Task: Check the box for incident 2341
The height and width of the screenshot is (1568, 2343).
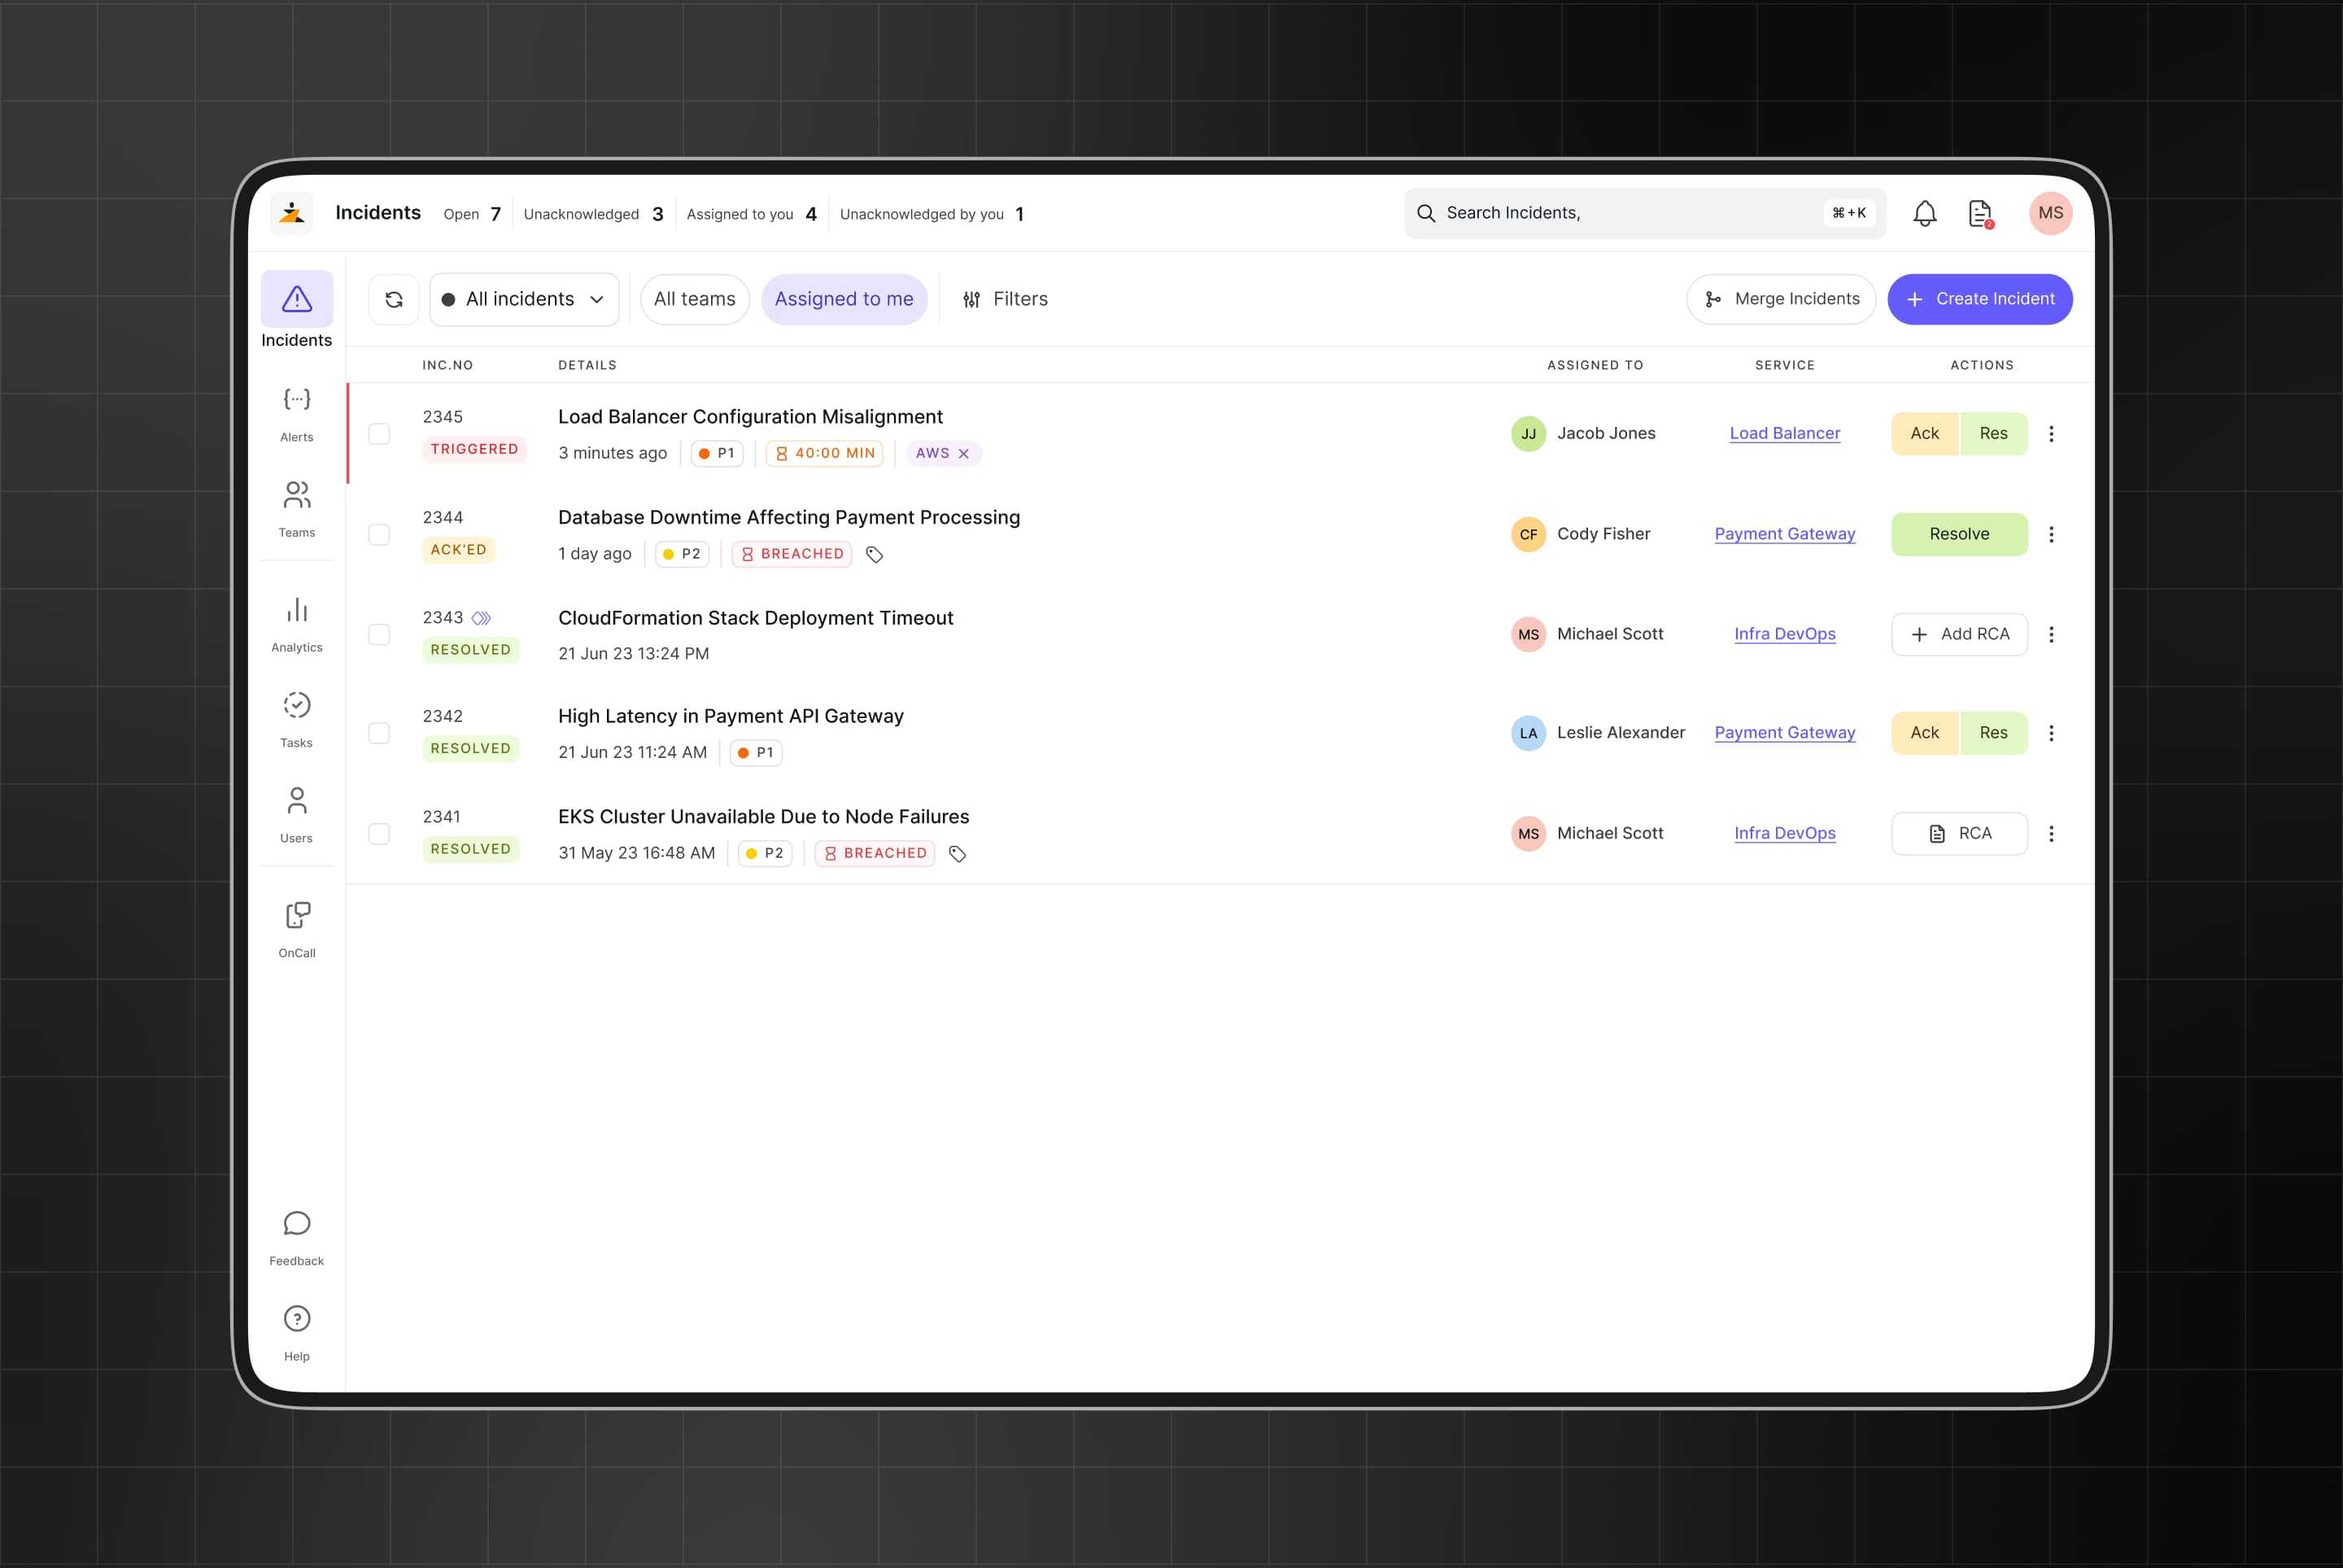Action: [379, 833]
